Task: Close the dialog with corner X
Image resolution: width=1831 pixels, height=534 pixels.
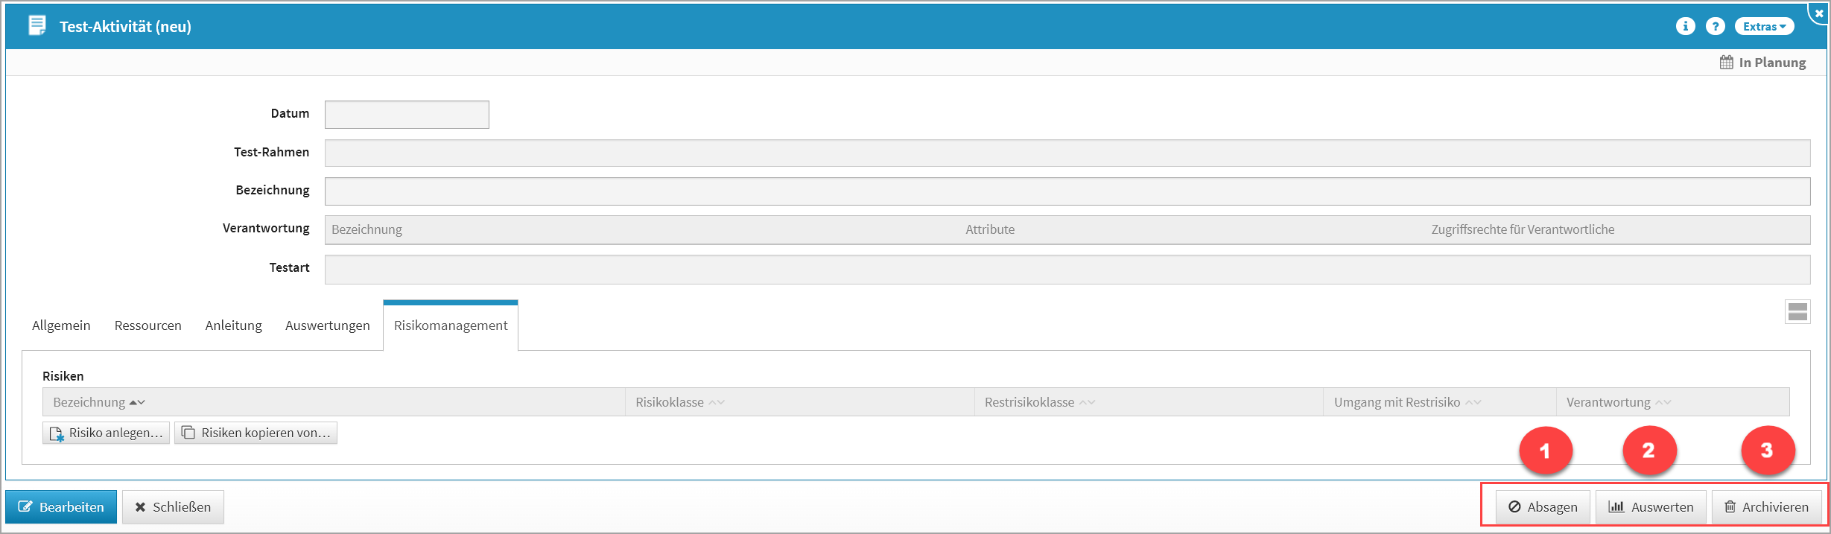Action: click(1819, 13)
